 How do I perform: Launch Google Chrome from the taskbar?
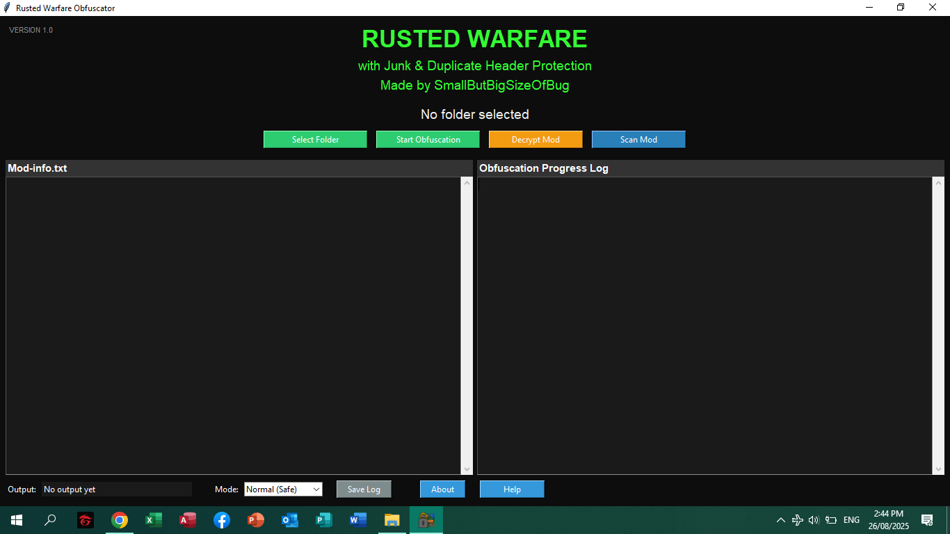pos(120,519)
